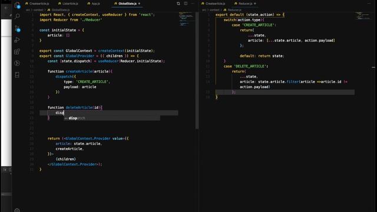Click 'switch(action.type)' in Reducer.js

[244, 19]
